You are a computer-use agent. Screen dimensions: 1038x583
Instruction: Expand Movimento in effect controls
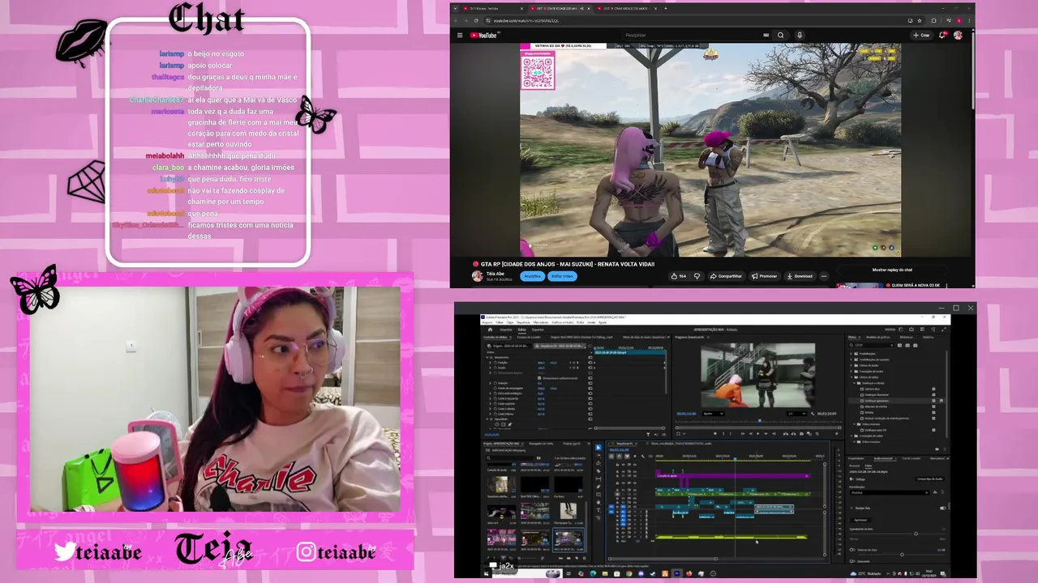[487, 357]
